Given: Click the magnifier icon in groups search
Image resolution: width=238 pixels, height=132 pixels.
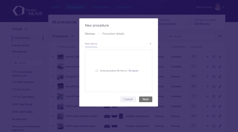Looking at the screenshot, I should tap(16, 63).
